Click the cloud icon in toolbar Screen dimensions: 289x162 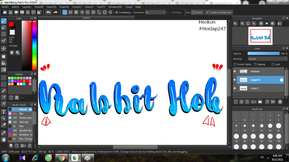(5, 12)
